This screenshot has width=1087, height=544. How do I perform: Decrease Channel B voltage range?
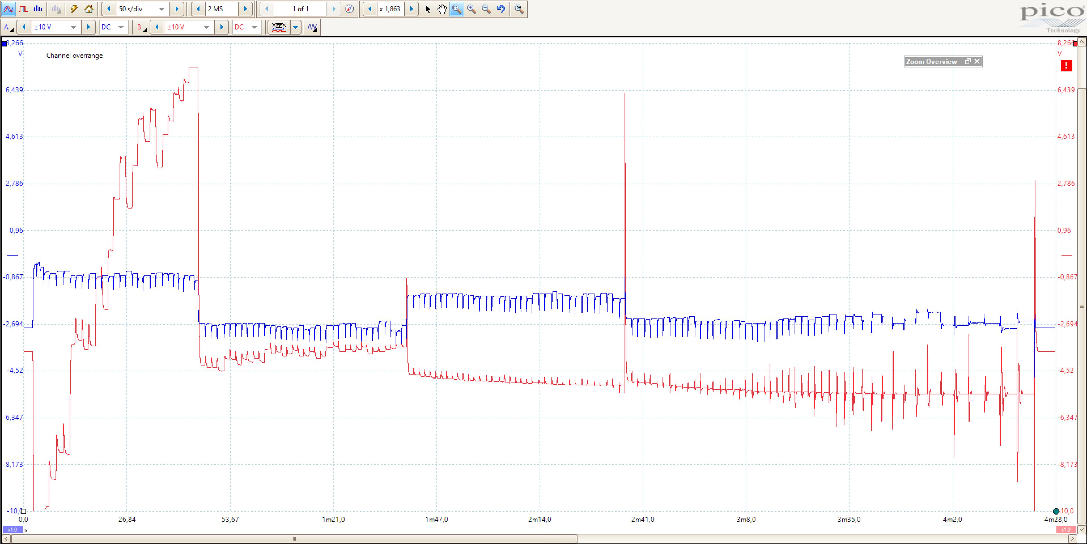tap(157, 27)
